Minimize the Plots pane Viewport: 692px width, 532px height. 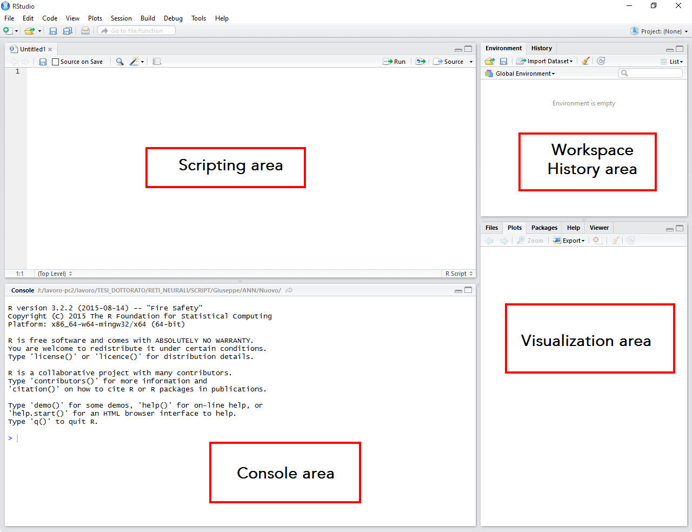click(670, 229)
